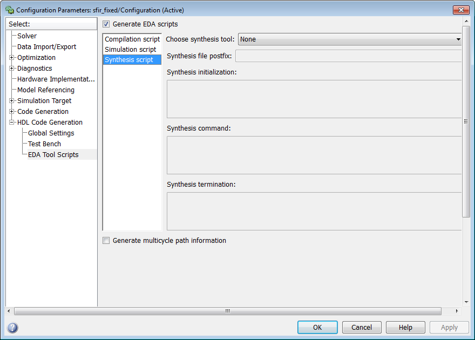Select Model Referencing in tree
Image resolution: width=475 pixels, height=340 pixels.
coord(46,90)
